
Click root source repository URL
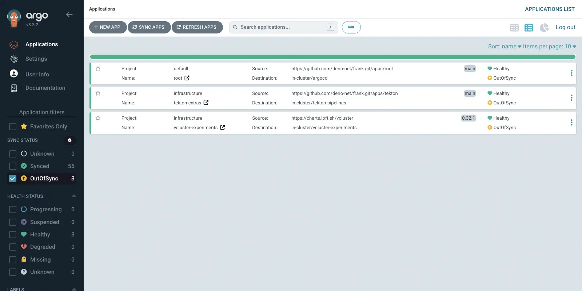(x=342, y=69)
